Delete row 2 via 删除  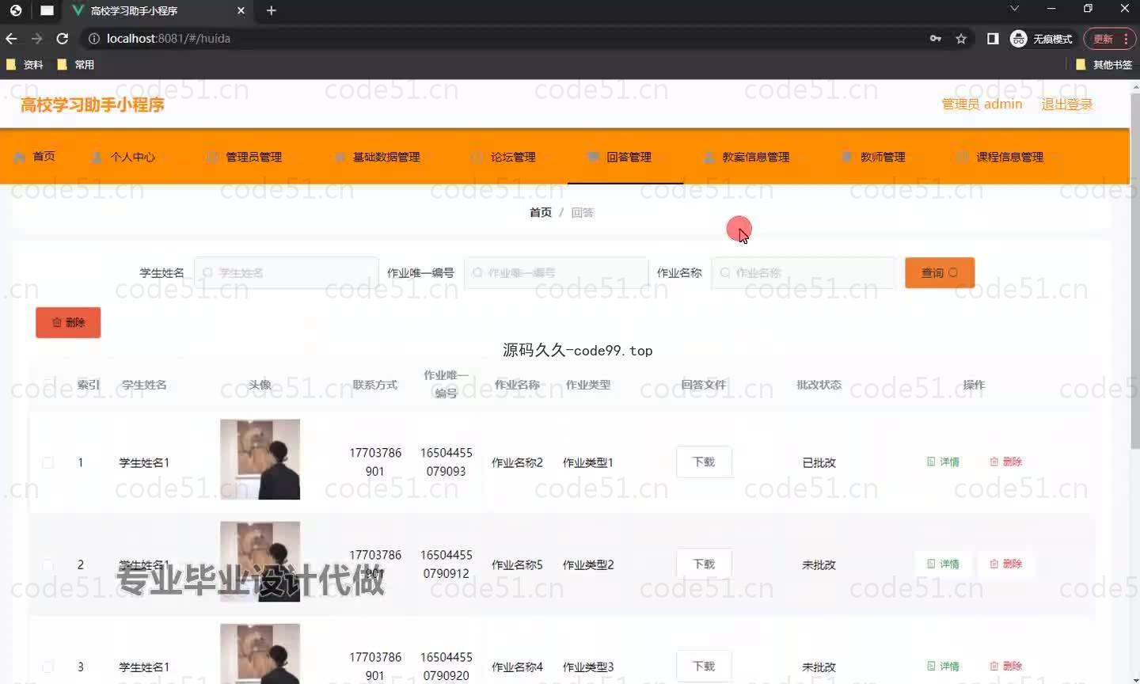click(x=1006, y=564)
